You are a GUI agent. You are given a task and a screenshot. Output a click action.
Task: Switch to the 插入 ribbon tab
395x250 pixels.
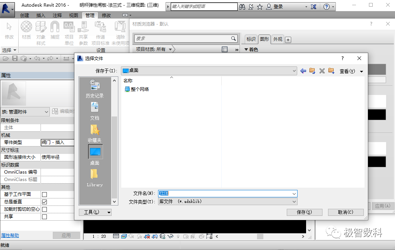click(x=41, y=15)
